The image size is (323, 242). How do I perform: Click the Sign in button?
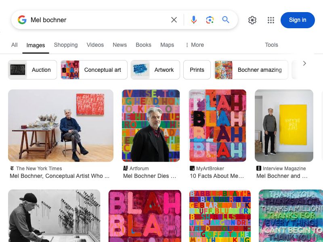[x=298, y=20]
